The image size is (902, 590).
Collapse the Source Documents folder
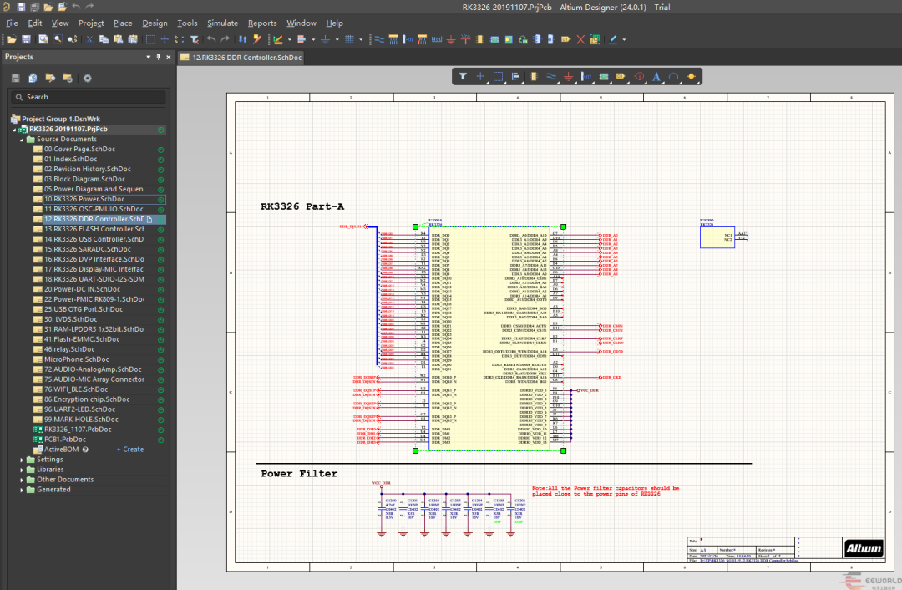[23, 139]
